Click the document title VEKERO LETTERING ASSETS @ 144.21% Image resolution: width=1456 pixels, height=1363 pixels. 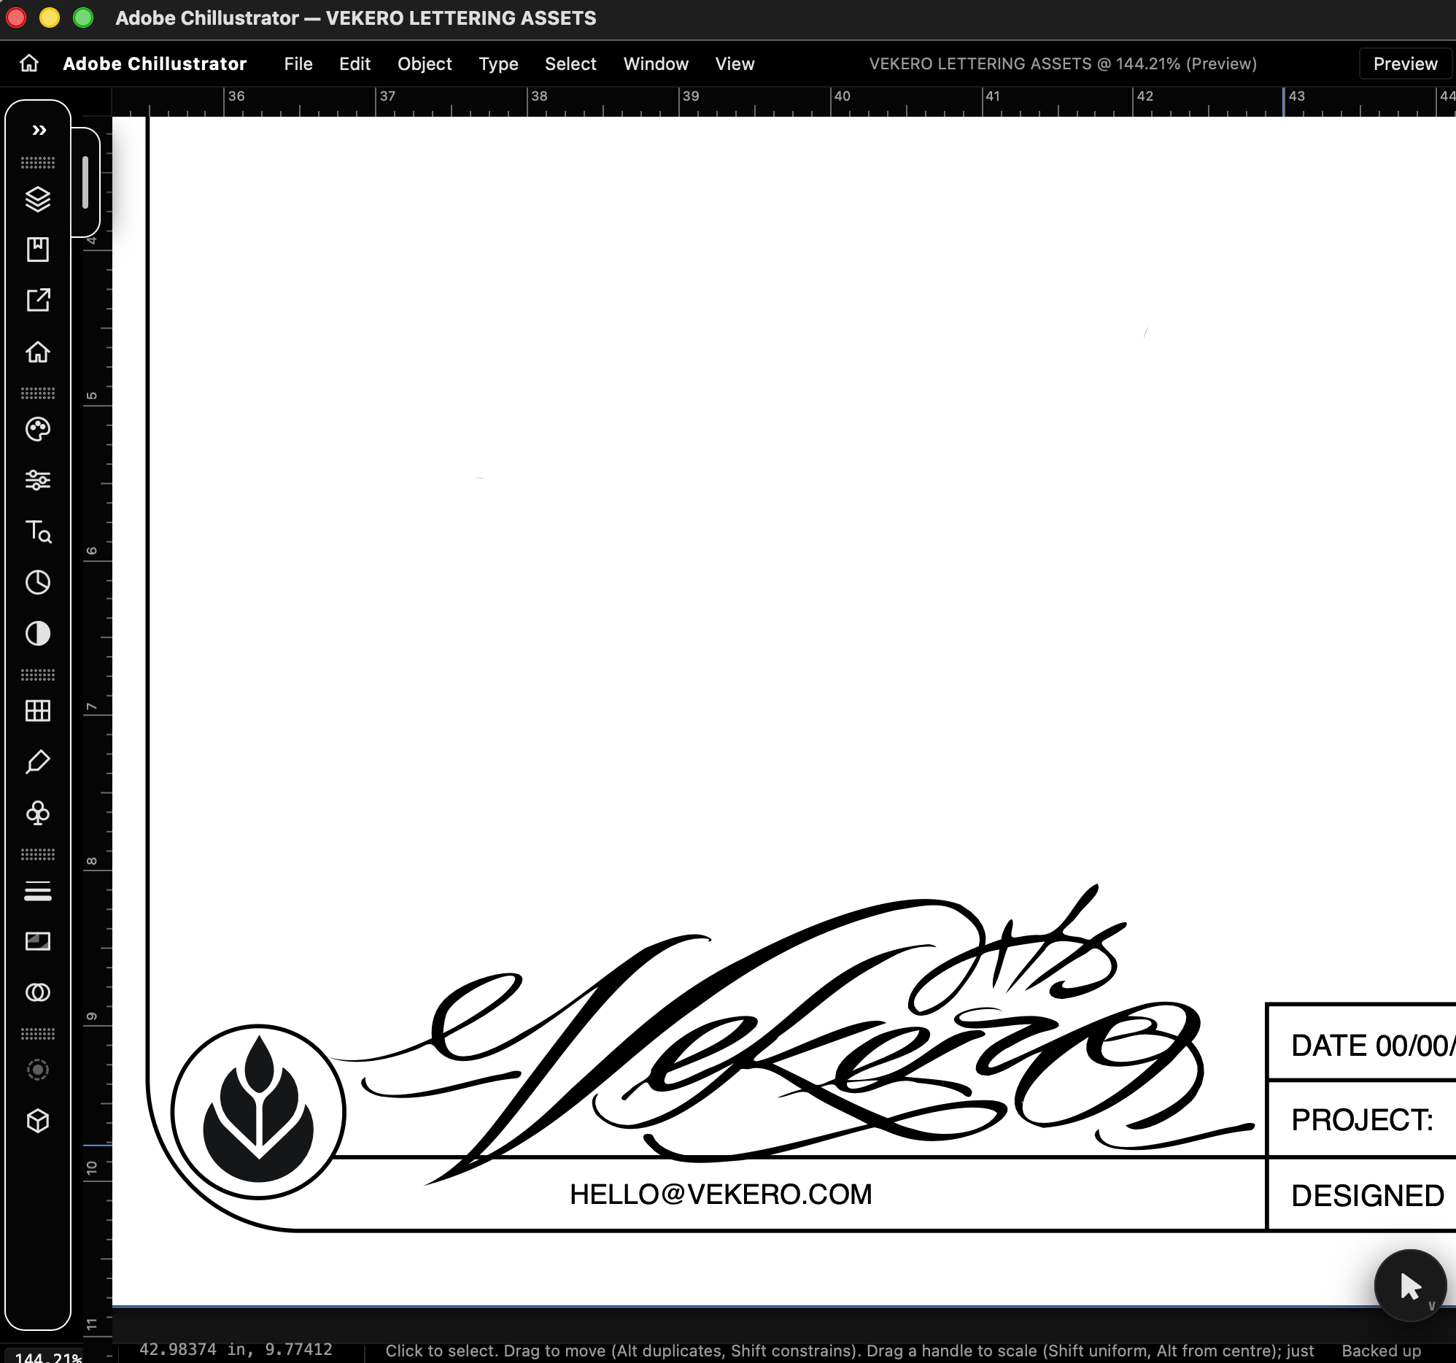click(1063, 63)
